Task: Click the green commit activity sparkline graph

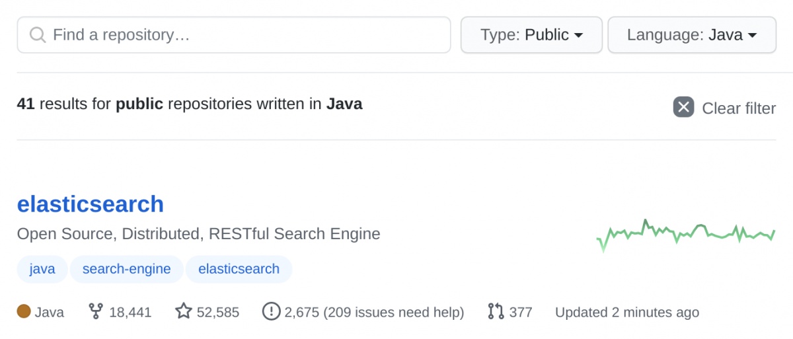Action: [685, 234]
